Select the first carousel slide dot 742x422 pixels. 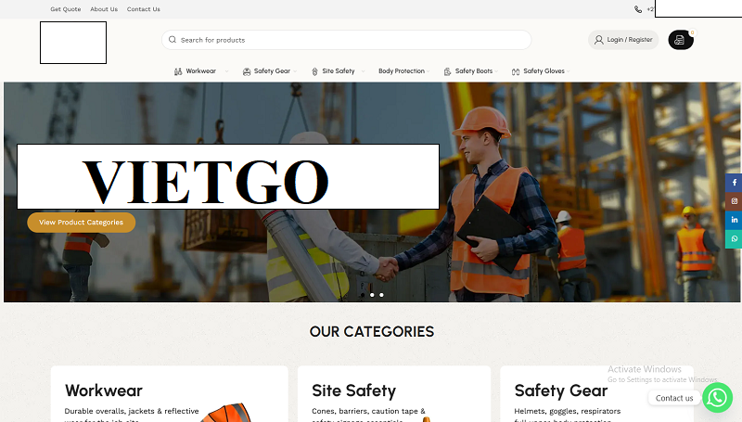363,295
